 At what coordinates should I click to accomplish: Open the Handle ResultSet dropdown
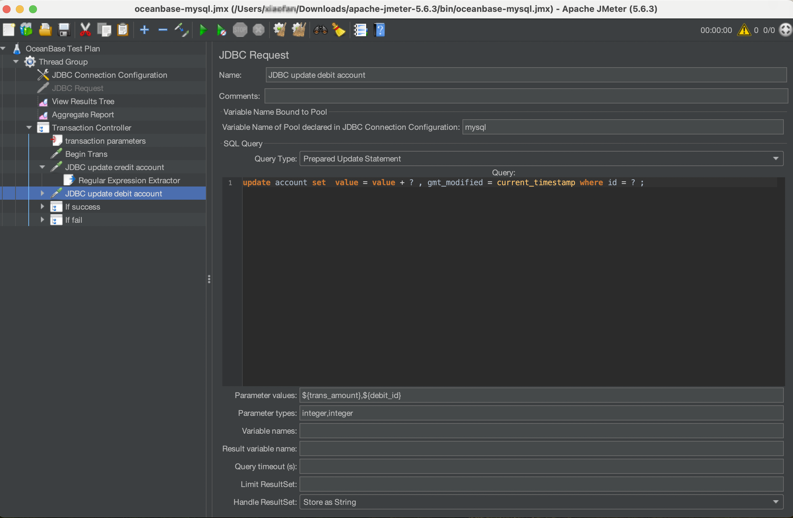541,502
